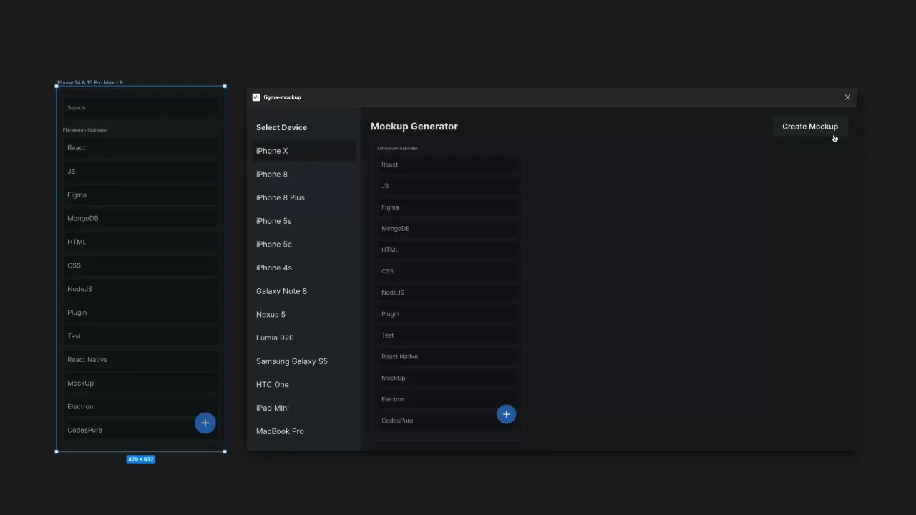Click NodeJS row in canvas frame
This screenshot has height=515, width=916.
(x=140, y=289)
